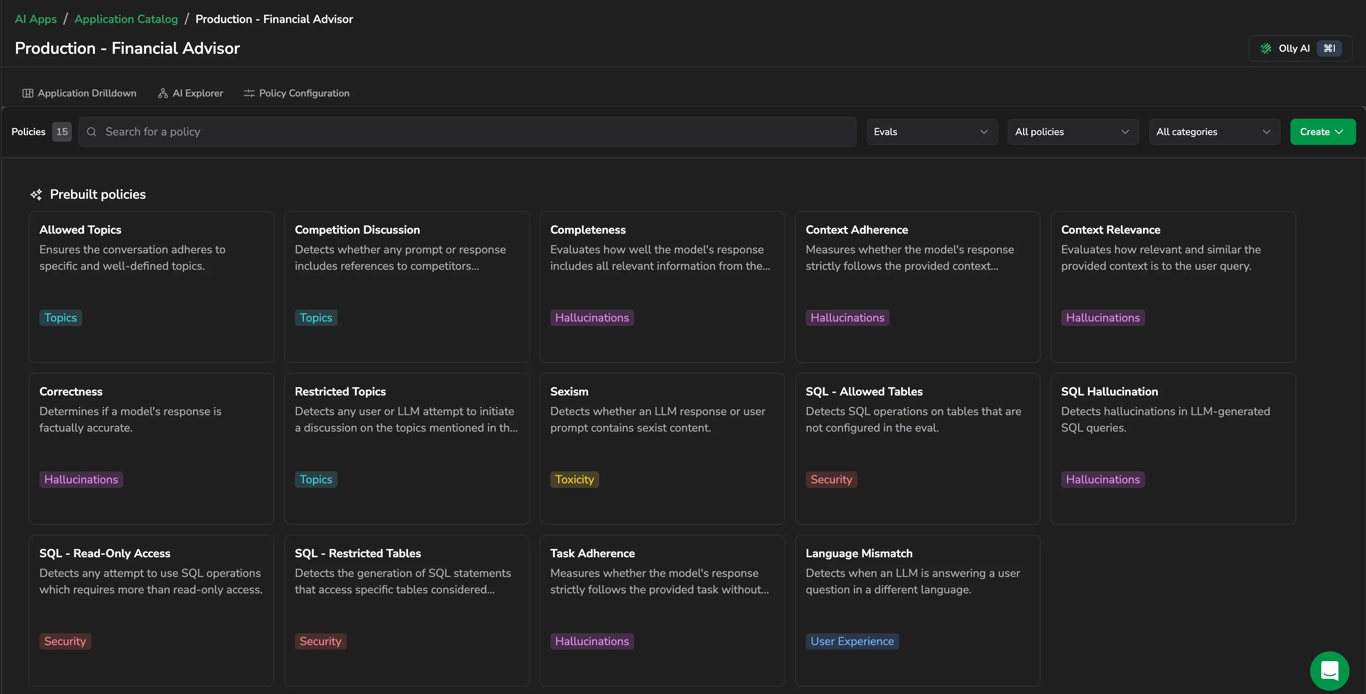This screenshot has width=1366, height=694.
Task: Open the Task Adherence policy
Action: [662, 610]
